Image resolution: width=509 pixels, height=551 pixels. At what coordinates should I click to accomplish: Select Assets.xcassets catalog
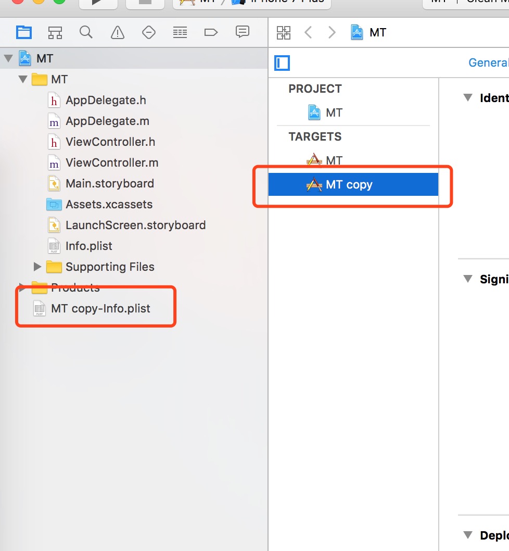(109, 204)
